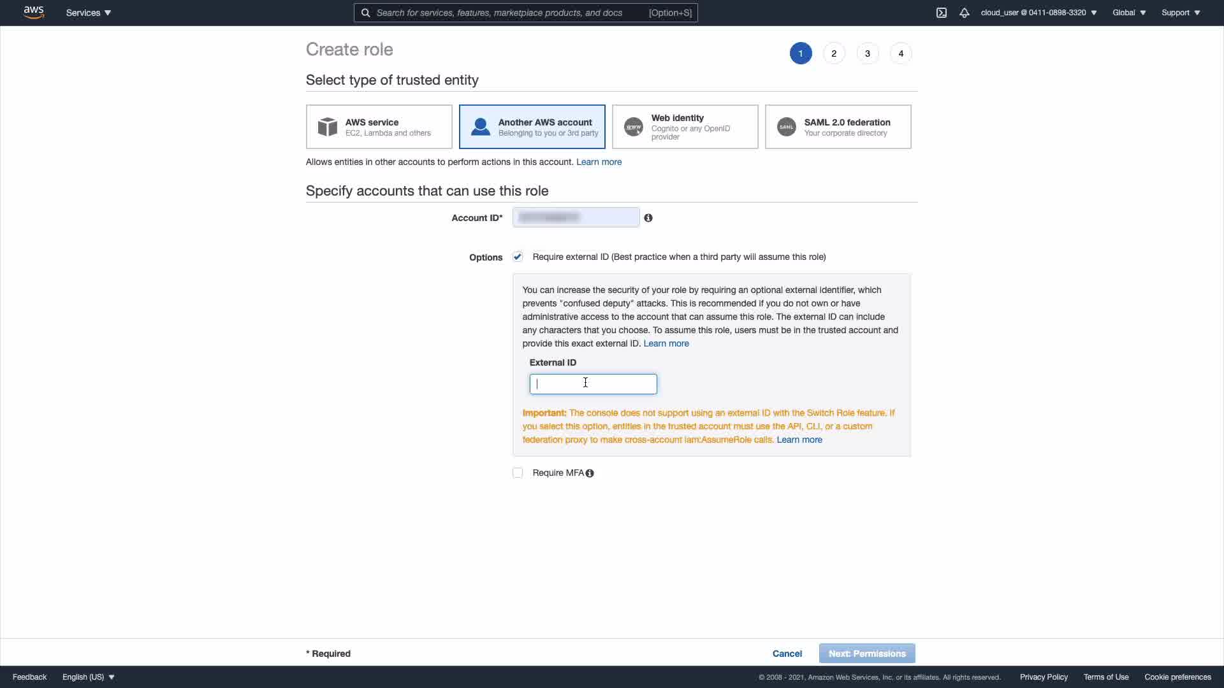
Task: Open CloudShell terminal icon
Action: point(942,13)
